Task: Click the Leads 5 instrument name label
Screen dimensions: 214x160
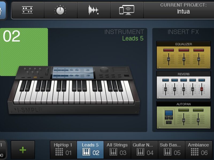Action: 133,38
